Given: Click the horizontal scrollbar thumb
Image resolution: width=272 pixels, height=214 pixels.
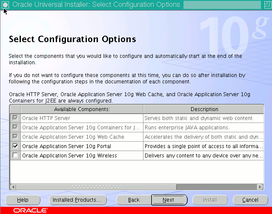Looking at the screenshot, I should point(97,187).
